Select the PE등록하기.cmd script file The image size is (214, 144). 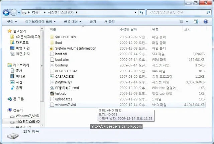67,88
